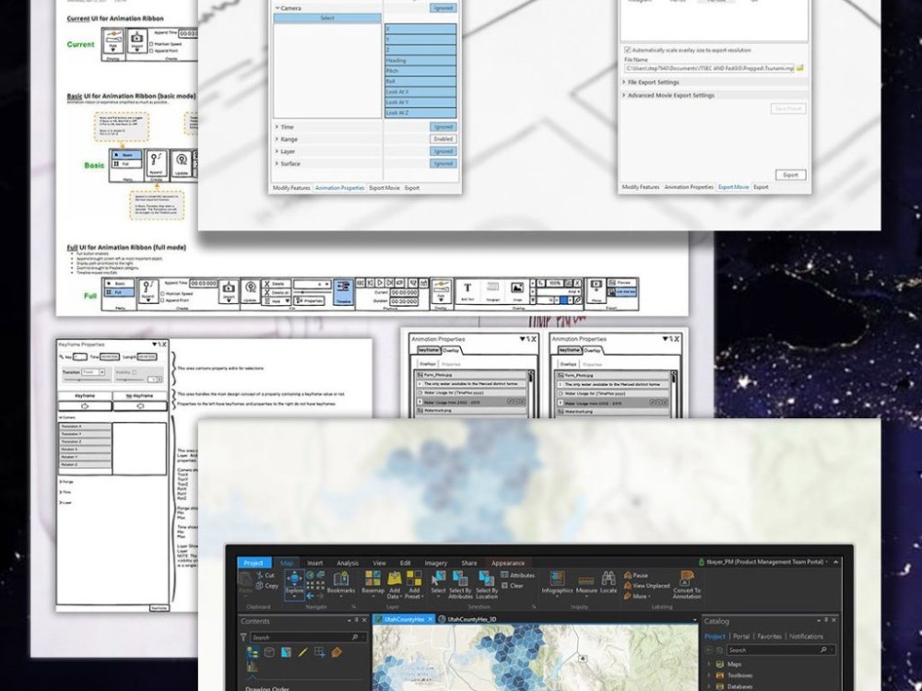
Task: Open the Insert ribbon tab
Action: point(315,563)
